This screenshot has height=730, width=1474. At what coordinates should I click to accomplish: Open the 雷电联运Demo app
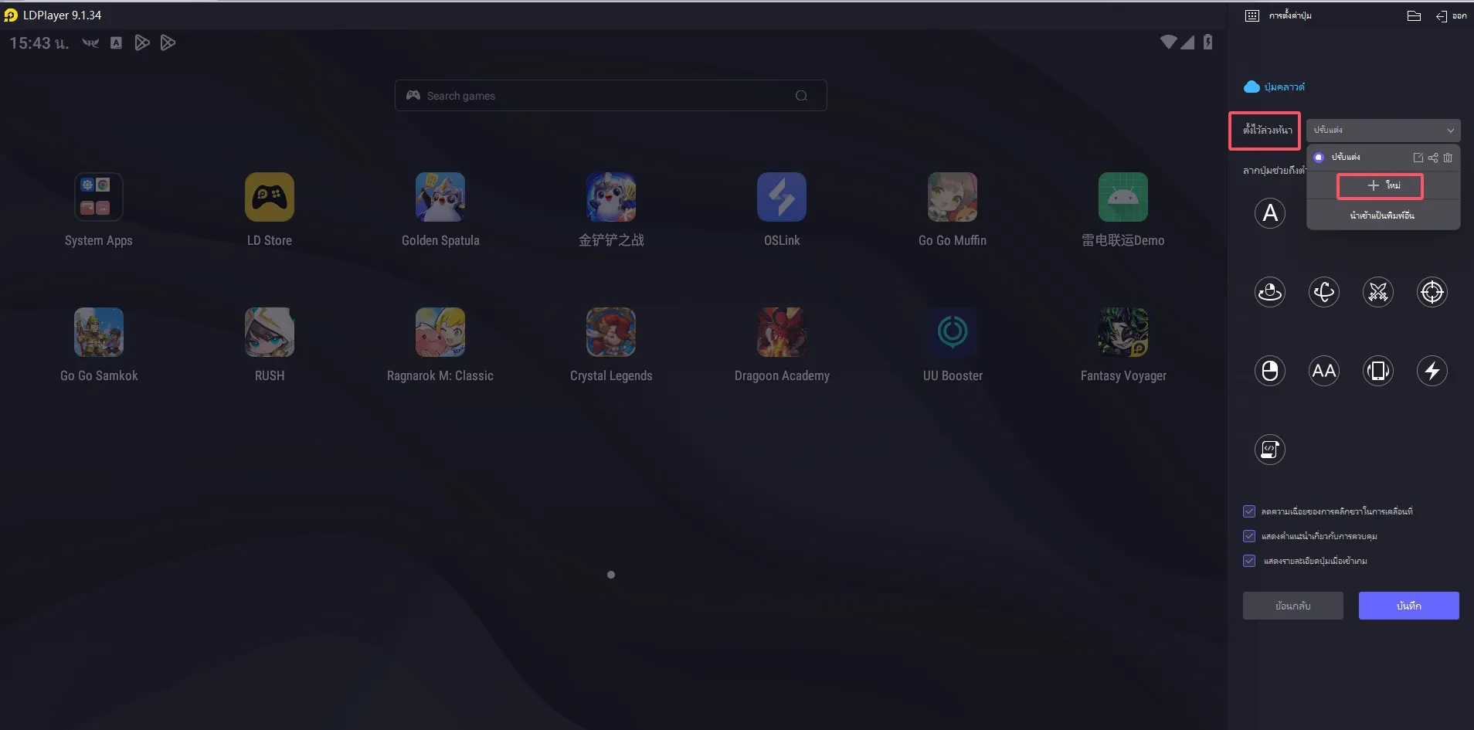click(1123, 197)
